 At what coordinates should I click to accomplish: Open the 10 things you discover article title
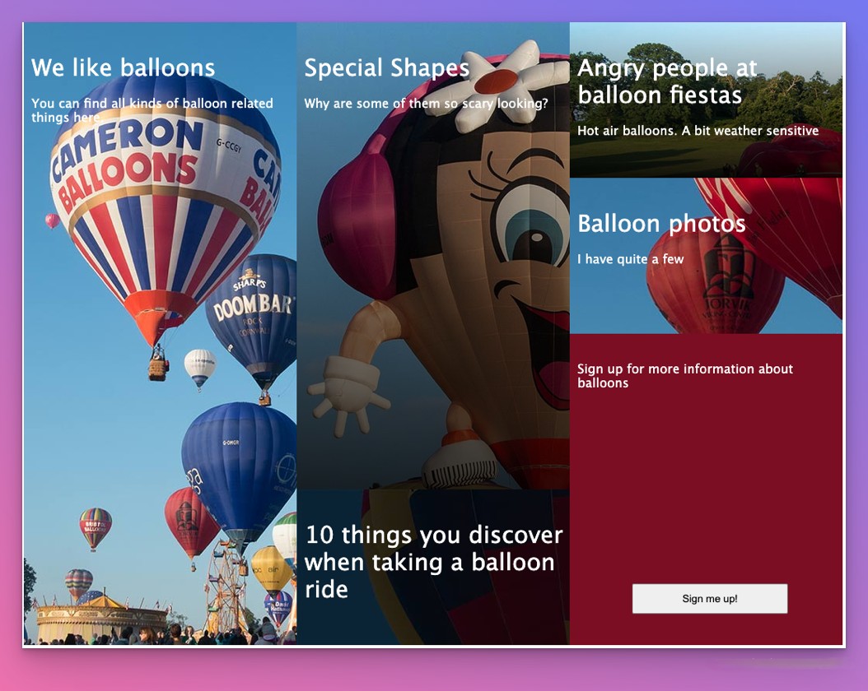pyautogui.click(x=433, y=562)
